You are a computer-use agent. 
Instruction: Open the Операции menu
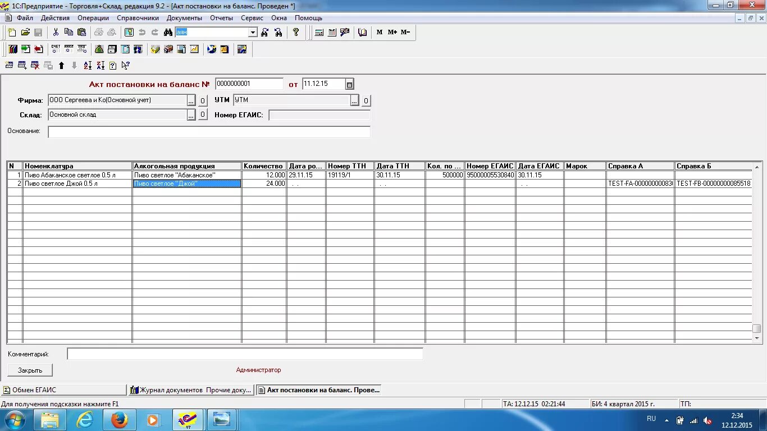click(93, 18)
